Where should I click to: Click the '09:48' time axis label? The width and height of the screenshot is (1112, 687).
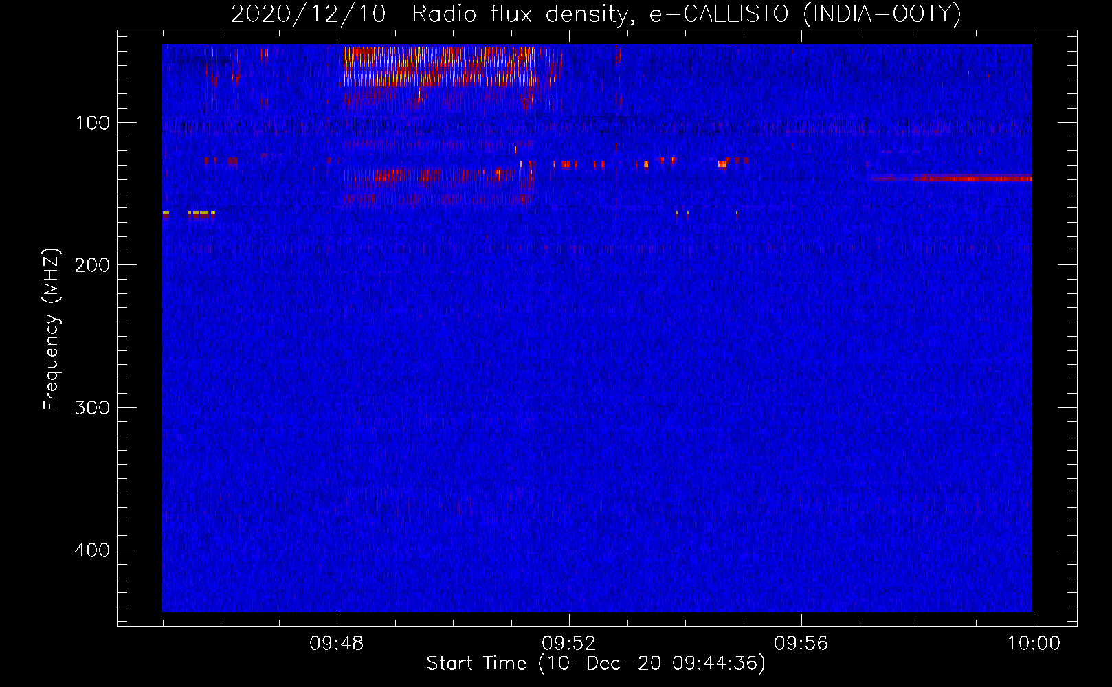click(x=337, y=644)
